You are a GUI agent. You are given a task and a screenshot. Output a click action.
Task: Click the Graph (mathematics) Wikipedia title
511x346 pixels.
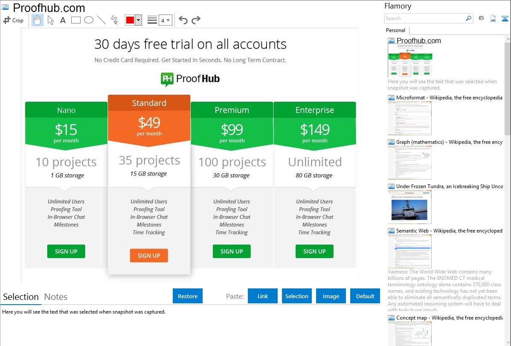point(450,142)
